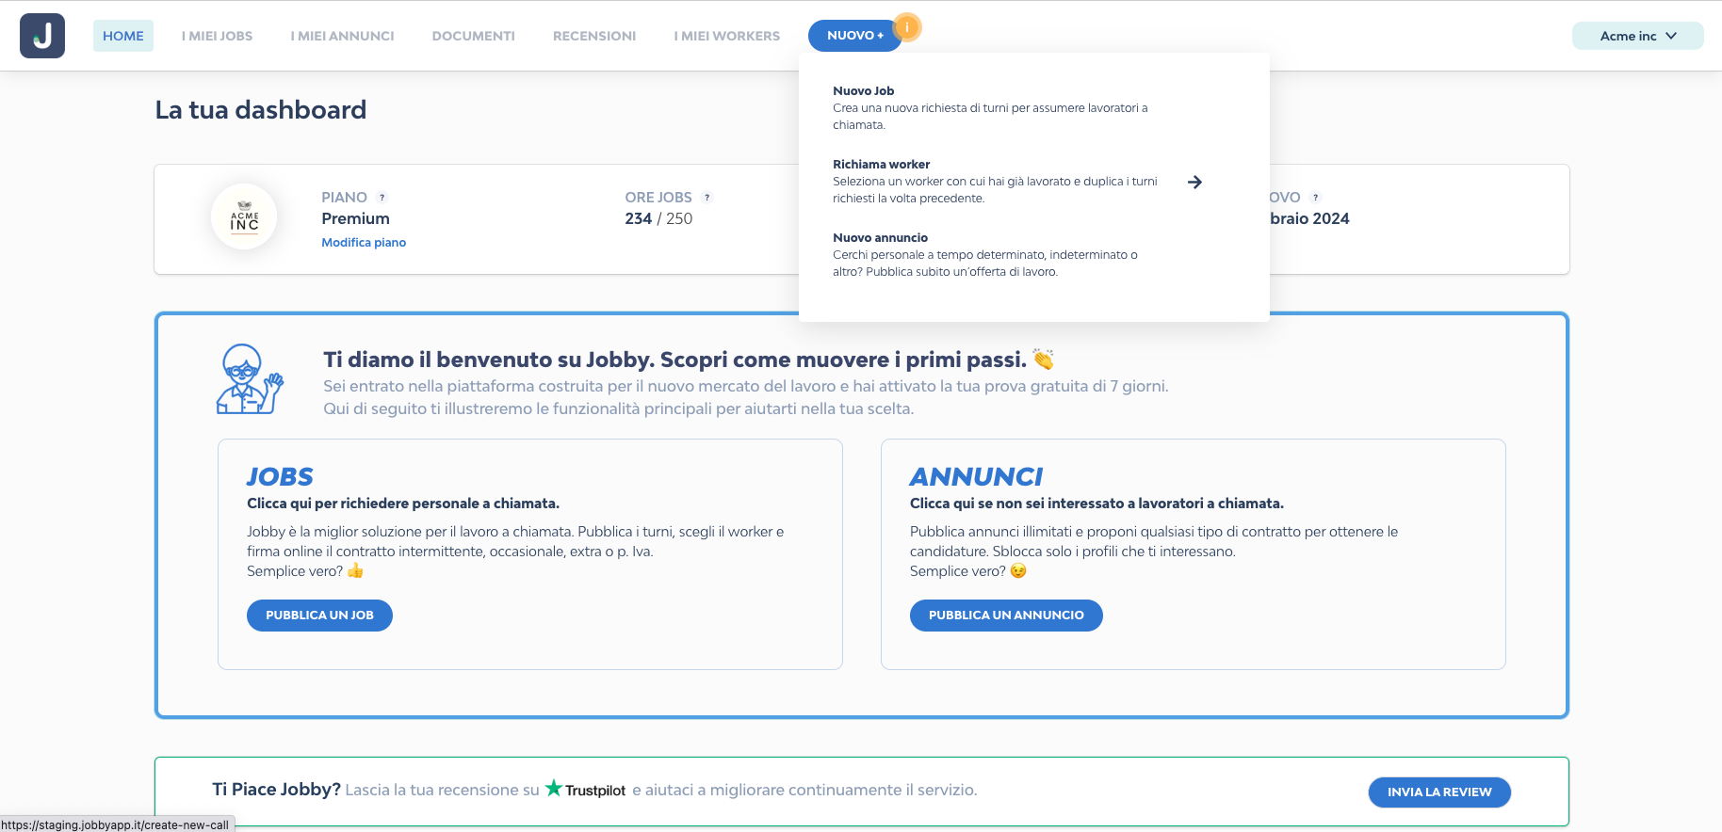Click the Premium plan label
Viewport: 1722px width, 832px height.
point(355,218)
